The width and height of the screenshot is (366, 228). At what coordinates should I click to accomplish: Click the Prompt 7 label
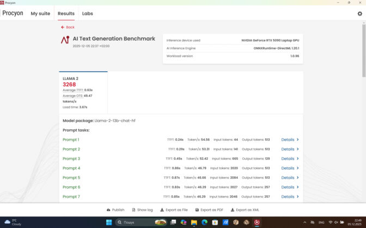click(x=71, y=197)
